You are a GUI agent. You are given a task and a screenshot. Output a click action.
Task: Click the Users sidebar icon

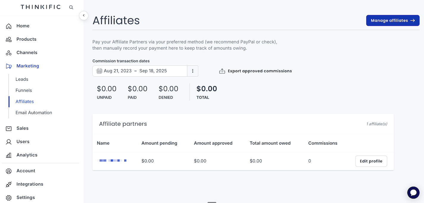[9, 142]
